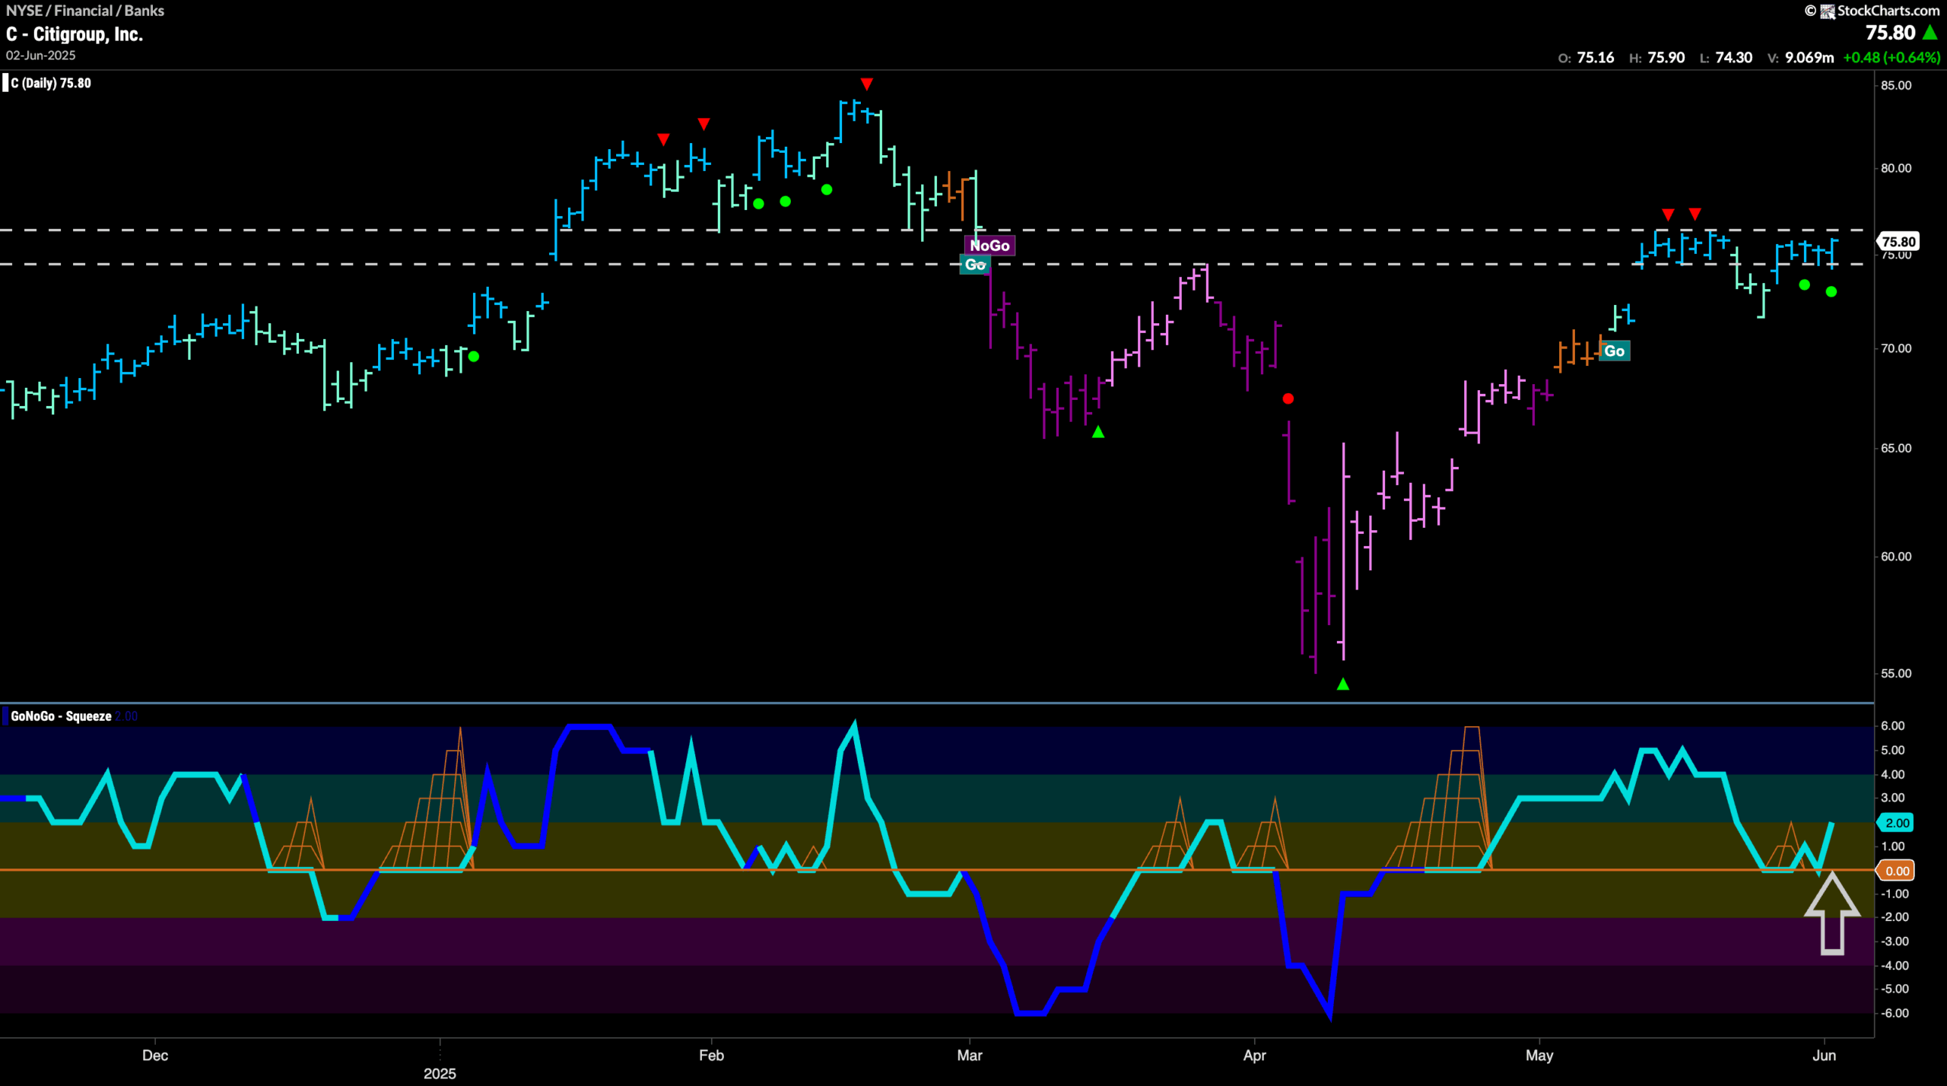The width and height of the screenshot is (1947, 1086).
Task: Click the 02-Jun-2025 date label
Action: pos(41,56)
